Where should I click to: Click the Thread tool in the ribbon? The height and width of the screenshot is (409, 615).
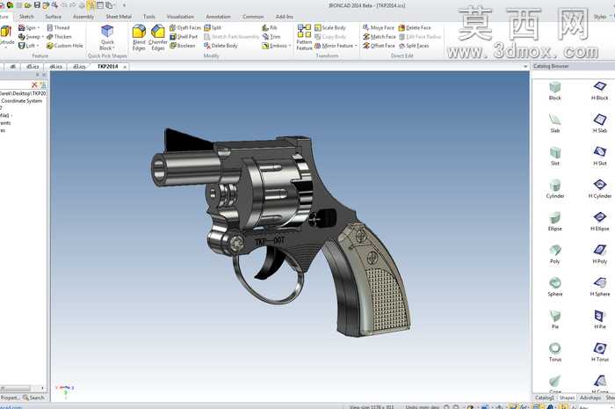point(58,27)
